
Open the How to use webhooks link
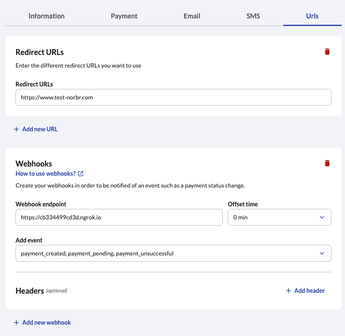tap(45, 174)
